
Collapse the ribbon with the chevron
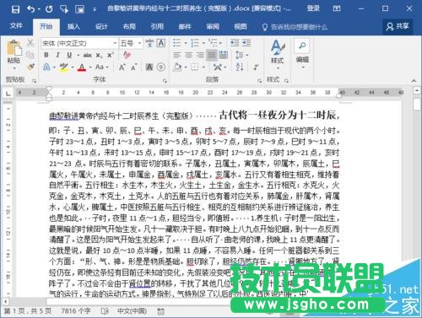[x=414, y=81]
